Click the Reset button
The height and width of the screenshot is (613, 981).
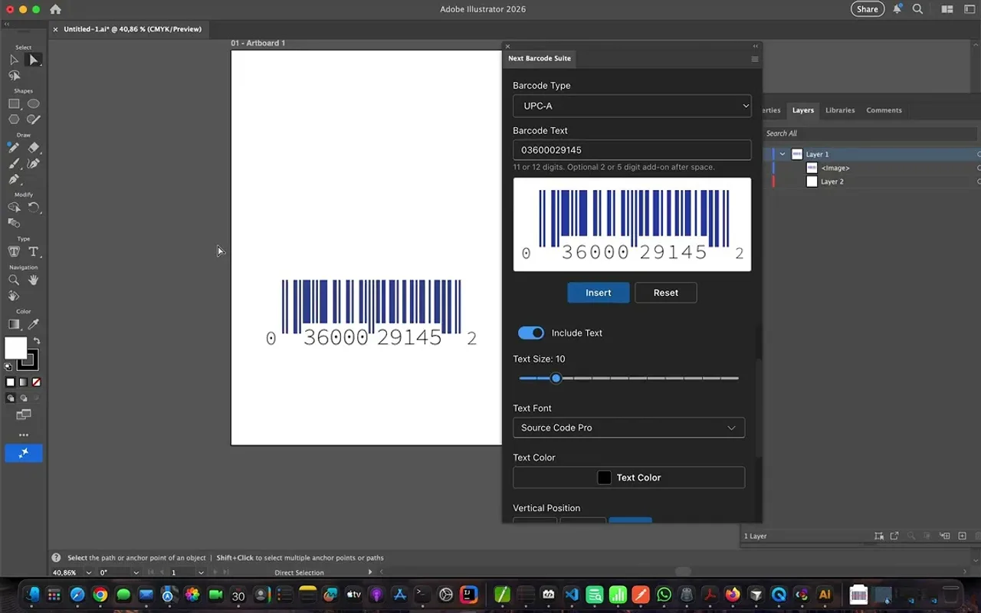coord(666,293)
